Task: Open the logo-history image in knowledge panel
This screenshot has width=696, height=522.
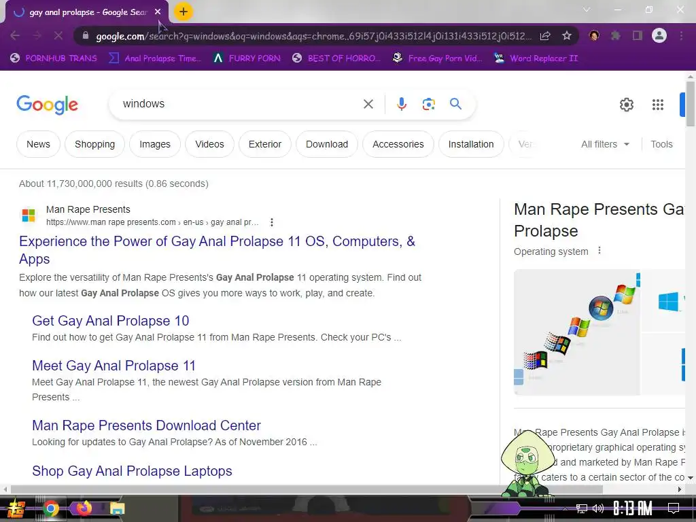Action: (x=577, y=332)
